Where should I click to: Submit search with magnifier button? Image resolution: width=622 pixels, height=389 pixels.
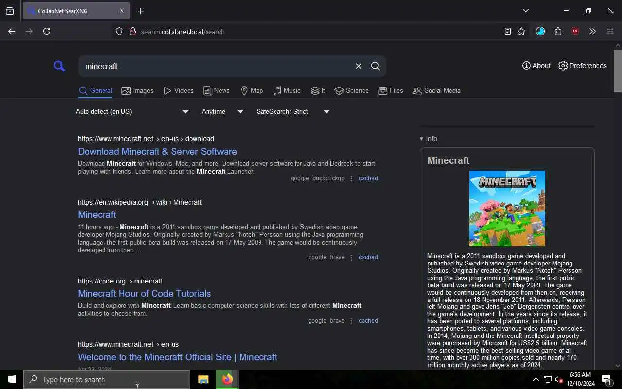coord(375,66)
